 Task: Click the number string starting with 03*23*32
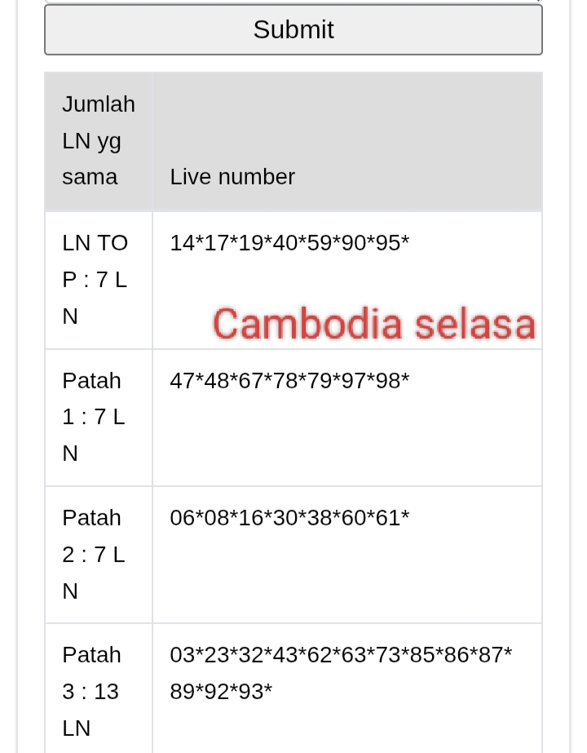pyautogui.click(x=341, y=655)
